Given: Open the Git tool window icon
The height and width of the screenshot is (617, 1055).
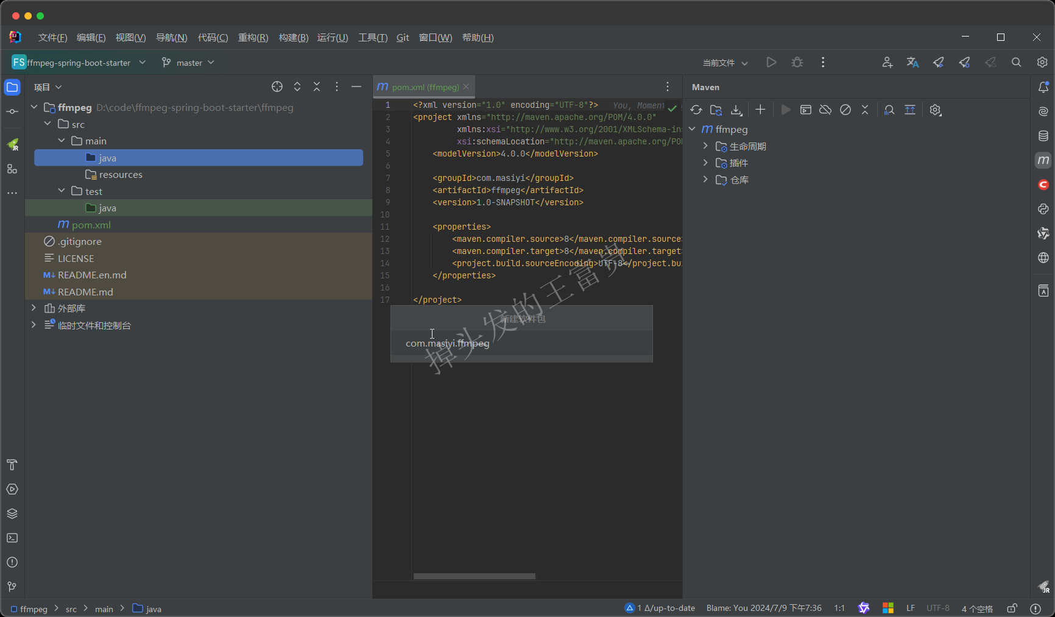Looking at the screenshot, I should 12,587.
